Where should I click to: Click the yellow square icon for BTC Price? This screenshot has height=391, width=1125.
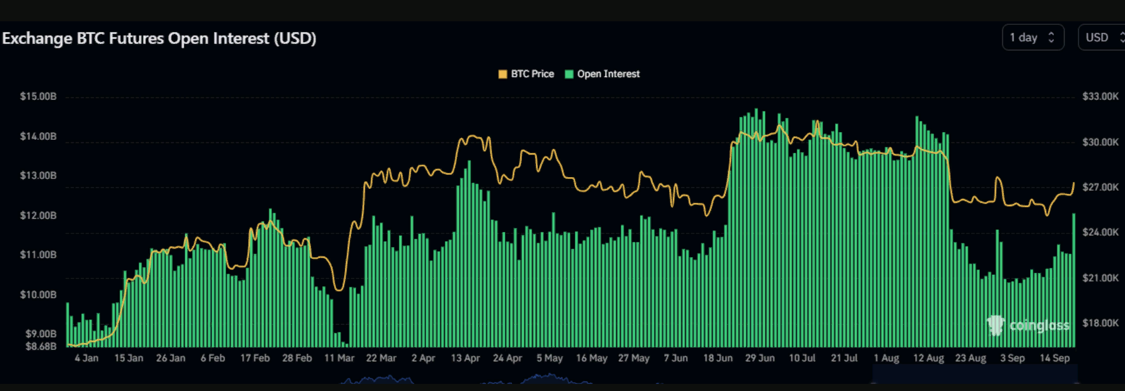point(502,74)
